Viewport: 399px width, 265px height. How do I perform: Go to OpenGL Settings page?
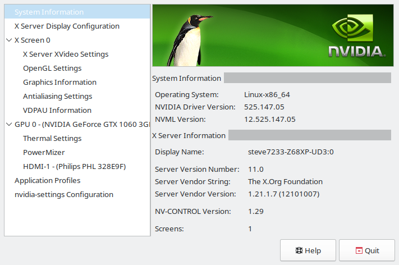point(52,68)
